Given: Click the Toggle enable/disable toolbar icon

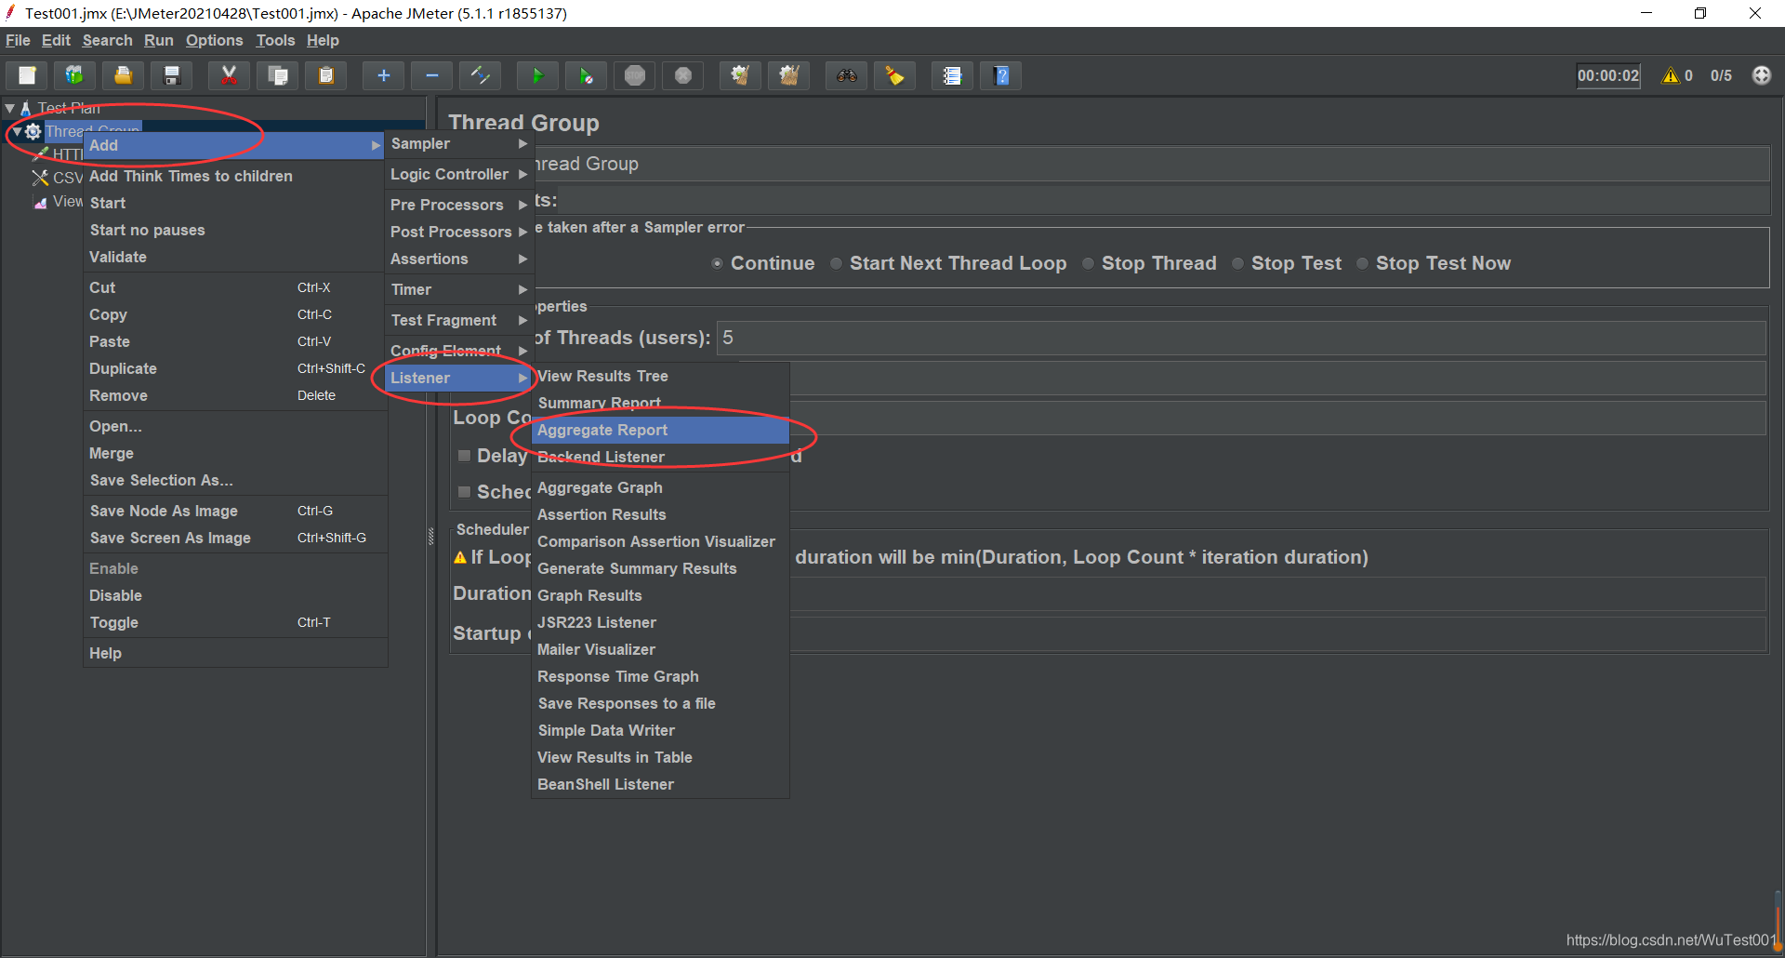Looking at the screenshot, I should click(480, 75).
